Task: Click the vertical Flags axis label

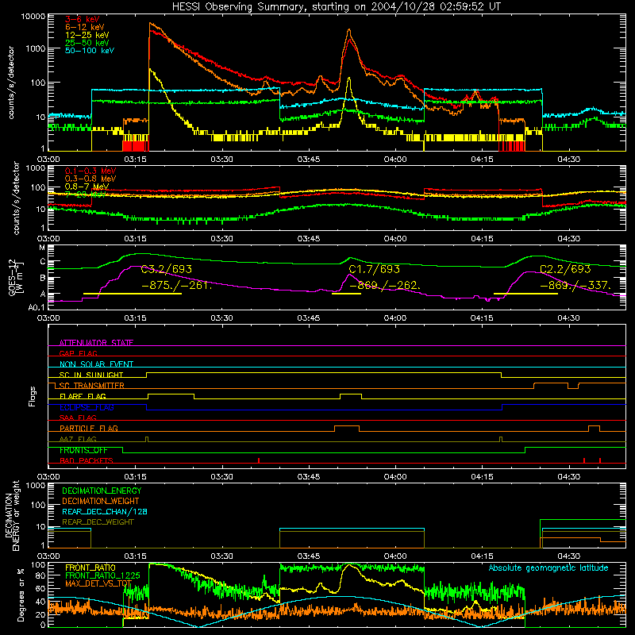Action: (33, 396)
